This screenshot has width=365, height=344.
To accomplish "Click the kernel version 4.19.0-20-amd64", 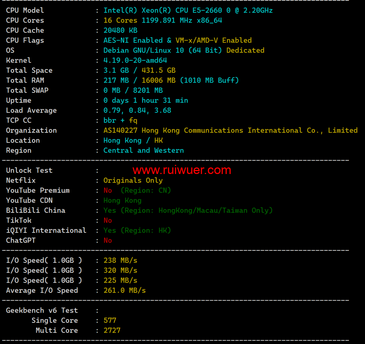I will point(135,60).
